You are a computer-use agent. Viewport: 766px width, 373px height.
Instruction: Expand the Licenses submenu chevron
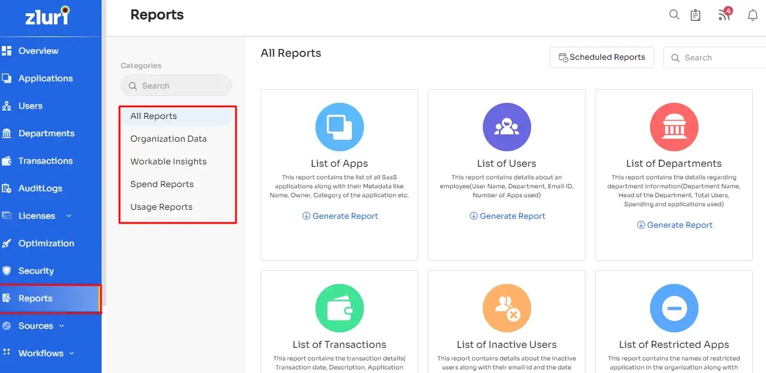pos(68,216)
